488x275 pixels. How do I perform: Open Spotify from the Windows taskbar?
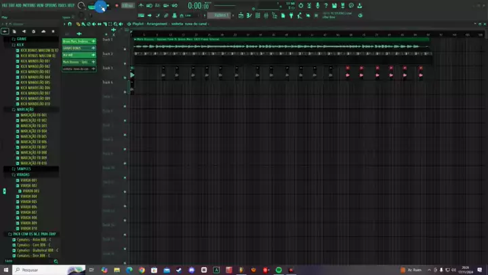[x=279, y=270]
